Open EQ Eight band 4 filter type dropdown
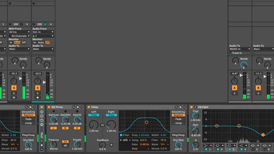Image resolution: width=274 pixels, height=154 pixels. [243, 145]
